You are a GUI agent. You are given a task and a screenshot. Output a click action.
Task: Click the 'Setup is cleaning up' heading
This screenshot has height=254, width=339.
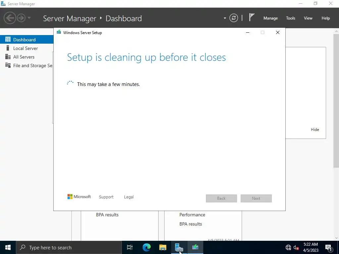point(146,57)
